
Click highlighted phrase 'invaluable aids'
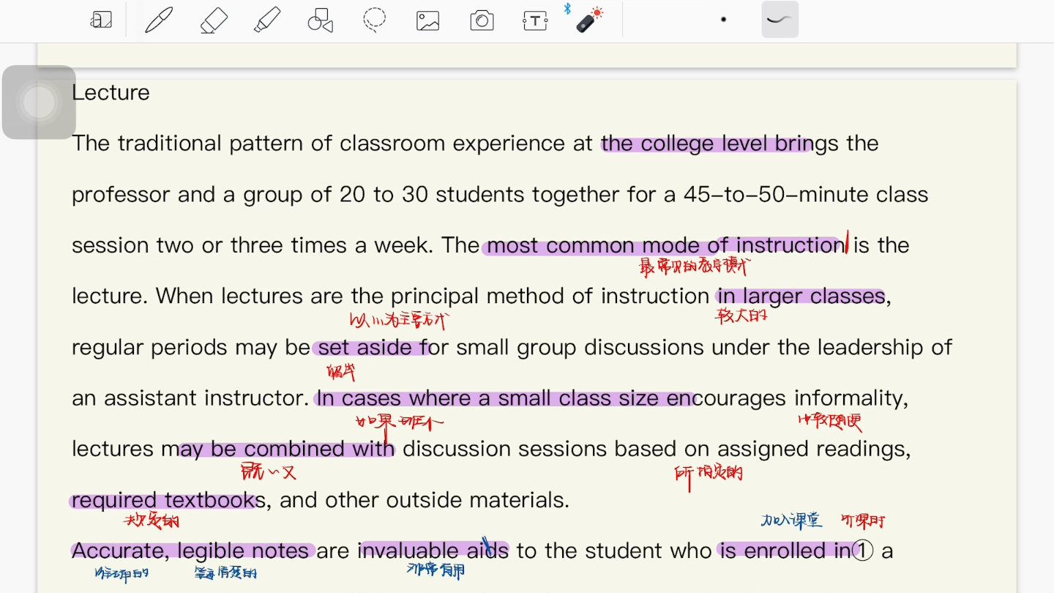tap(433, 551)
